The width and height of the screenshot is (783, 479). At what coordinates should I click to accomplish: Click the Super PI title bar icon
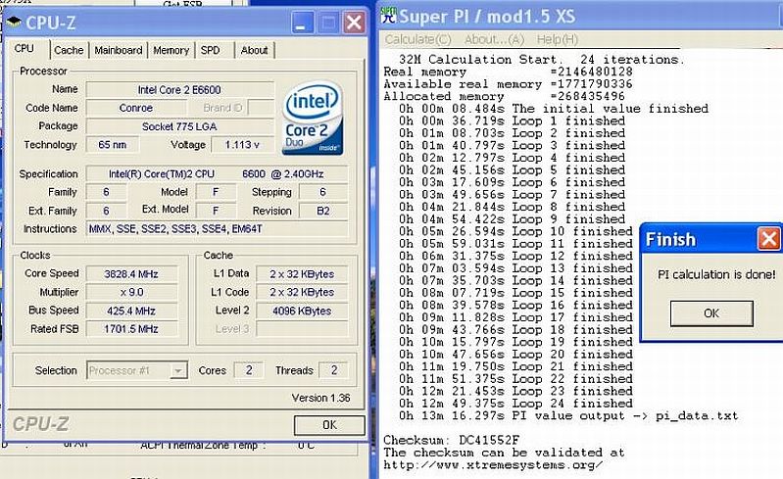(x=389, y=16)
